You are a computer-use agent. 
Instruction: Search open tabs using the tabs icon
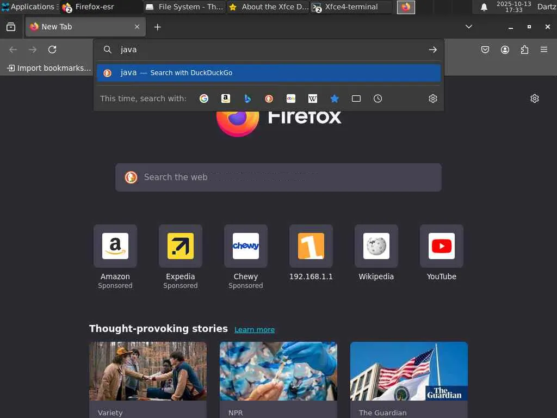tap(356, 99)
